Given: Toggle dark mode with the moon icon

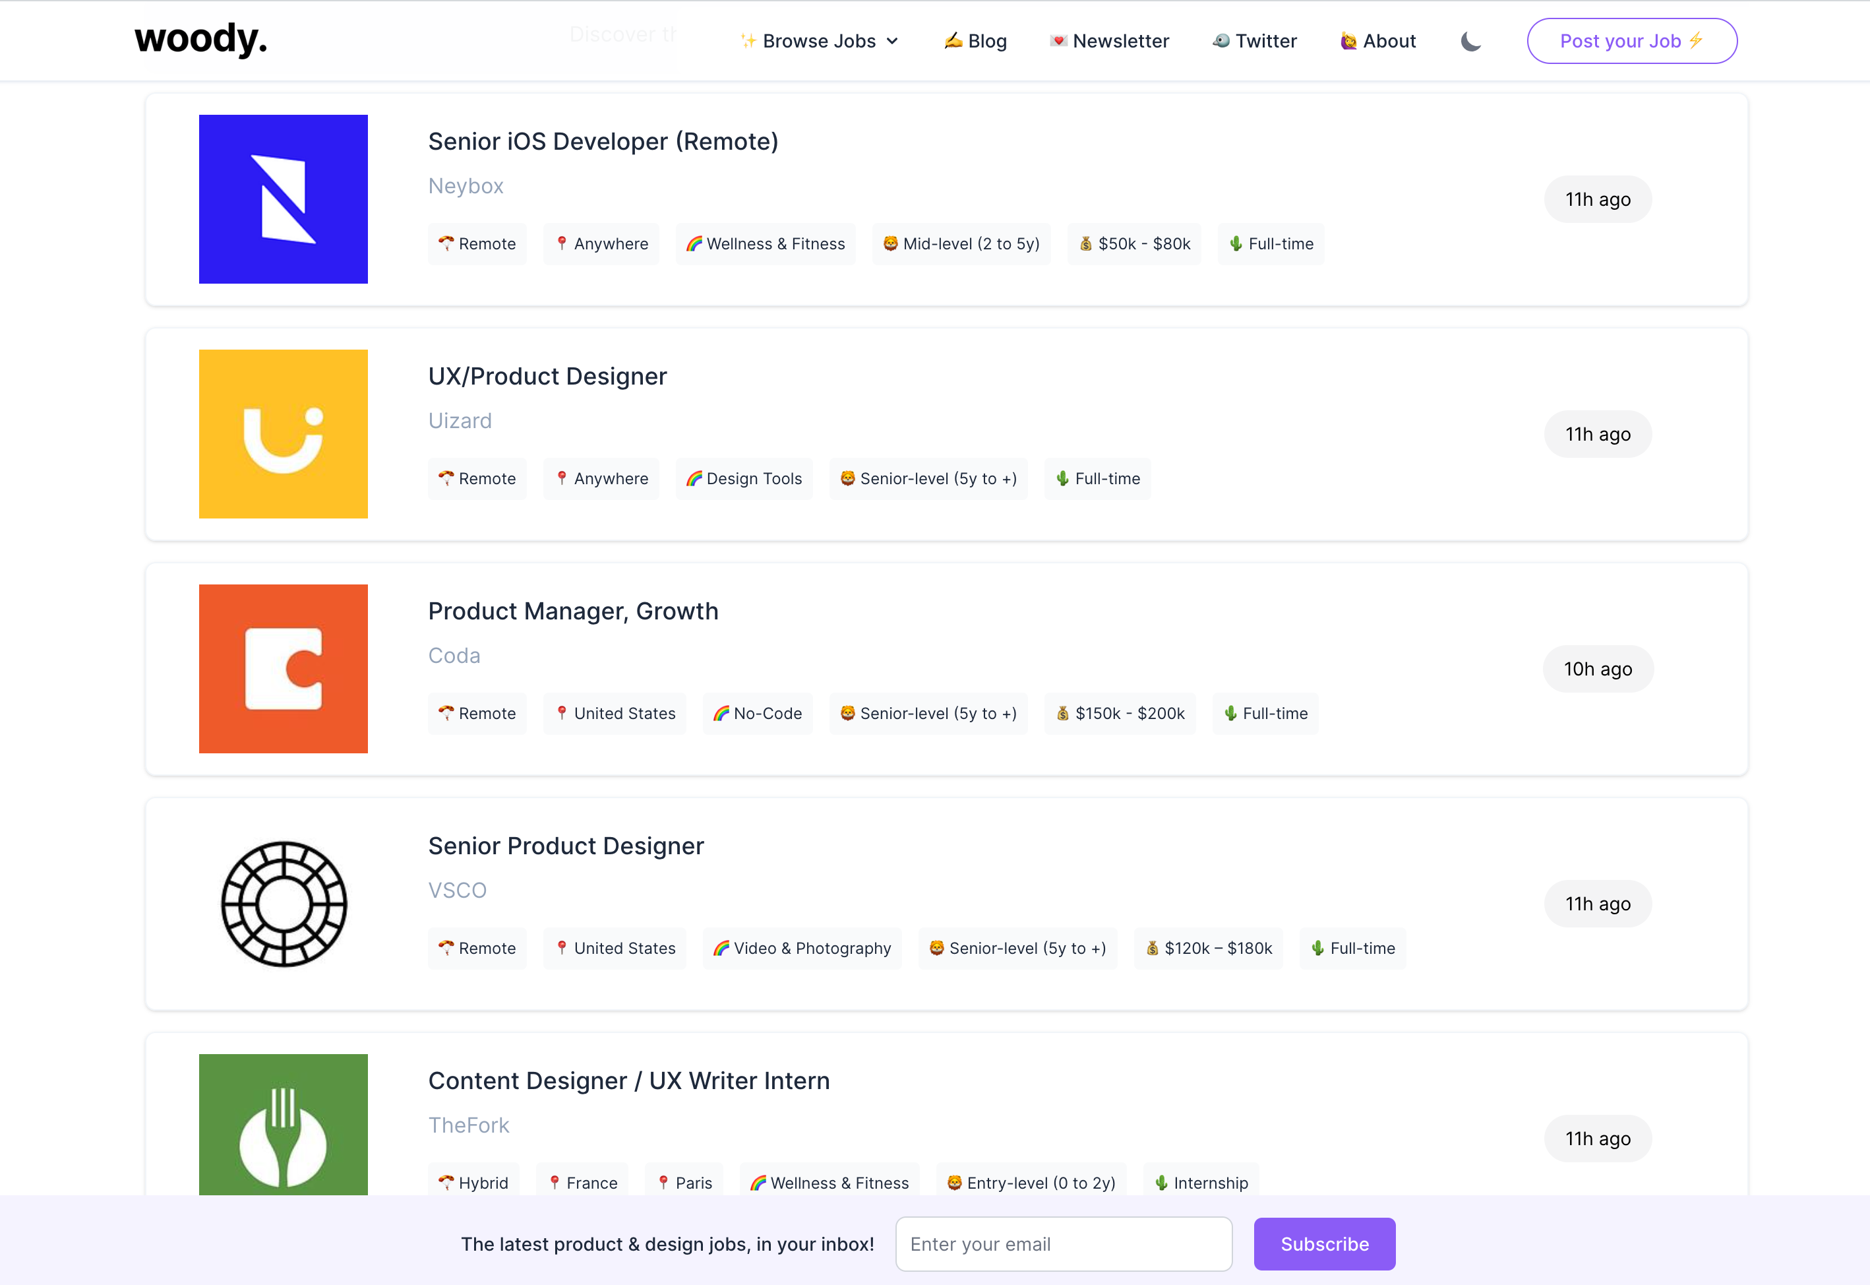Looking at the screenshot, I should pyautogui.click(x=1471, y=41).
